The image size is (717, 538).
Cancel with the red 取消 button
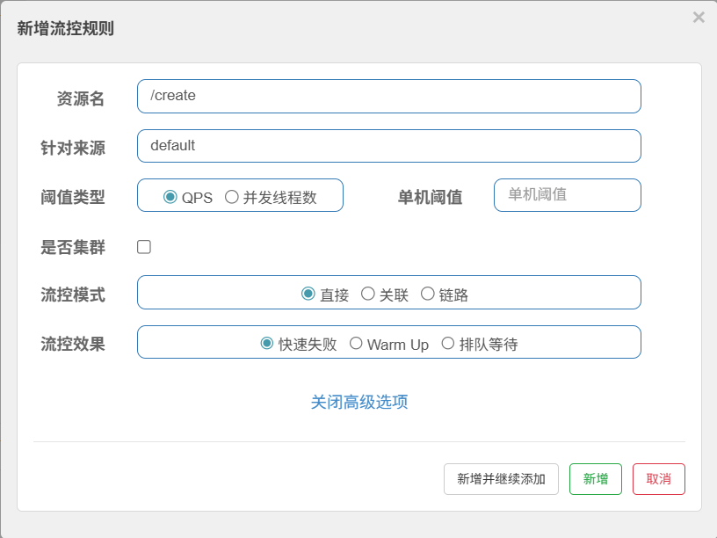click(x=658, y=479)
